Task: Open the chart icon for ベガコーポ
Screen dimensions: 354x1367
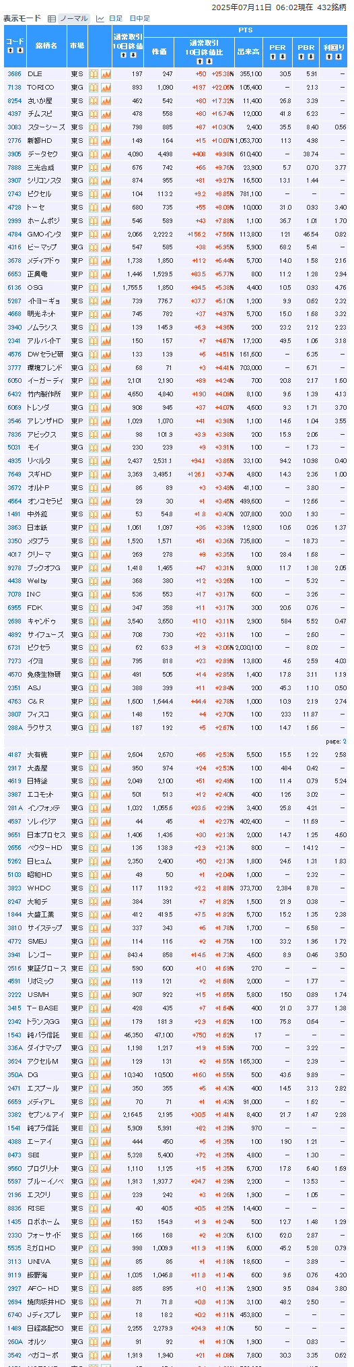Action: pos(106,1355)
